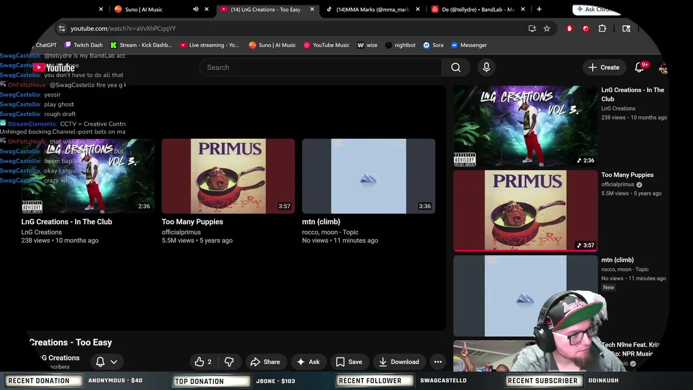Open the more actions ellipsis menu

(438, 362)
